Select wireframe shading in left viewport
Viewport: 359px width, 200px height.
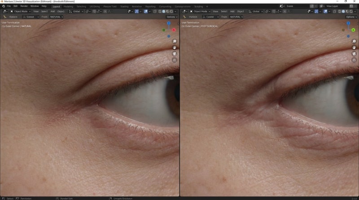click(160, 12)
